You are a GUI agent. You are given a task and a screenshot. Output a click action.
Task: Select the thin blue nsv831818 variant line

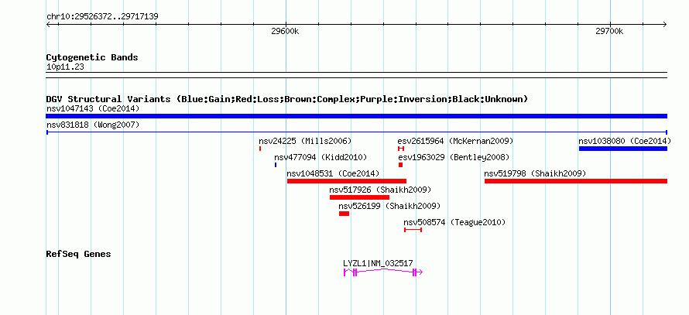[356, 132]
